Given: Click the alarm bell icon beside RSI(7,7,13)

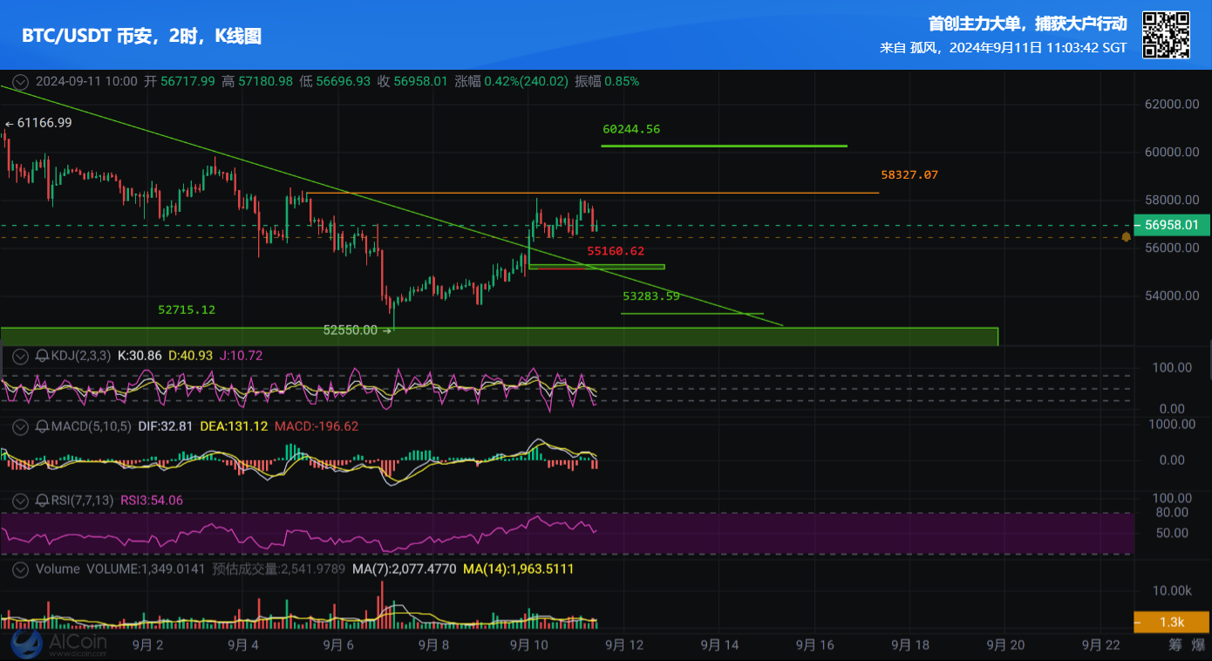Looking at the screenshot, I should tap(40, 500).
